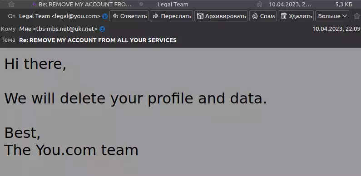Expand the Больше dropdown menu
The height and width of the screenshot is (176, 361).
(332, 16)
